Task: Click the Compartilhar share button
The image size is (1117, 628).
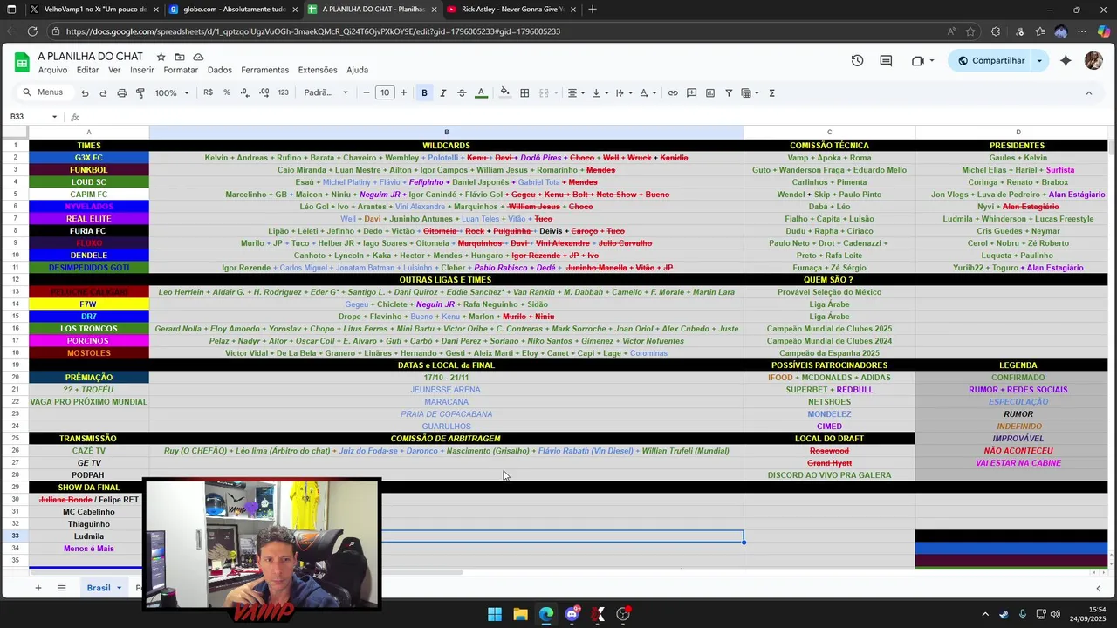Action: click(x=990, y=60)
